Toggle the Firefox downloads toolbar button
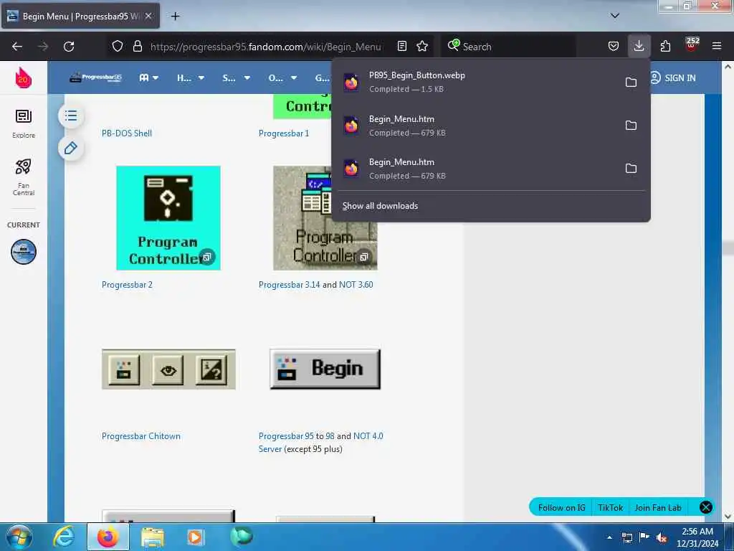Viewport: 734px width, 551px height. click(639, 46)
